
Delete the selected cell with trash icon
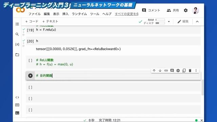click(190, 70)
